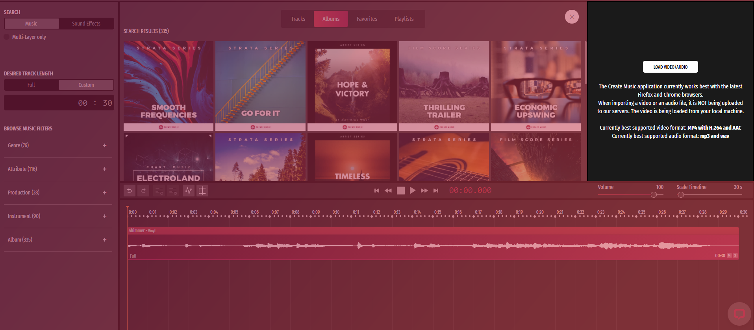754x330 pixels.
Task: Click the 0:25 timeline marker
Action: (x=642, y=212)
